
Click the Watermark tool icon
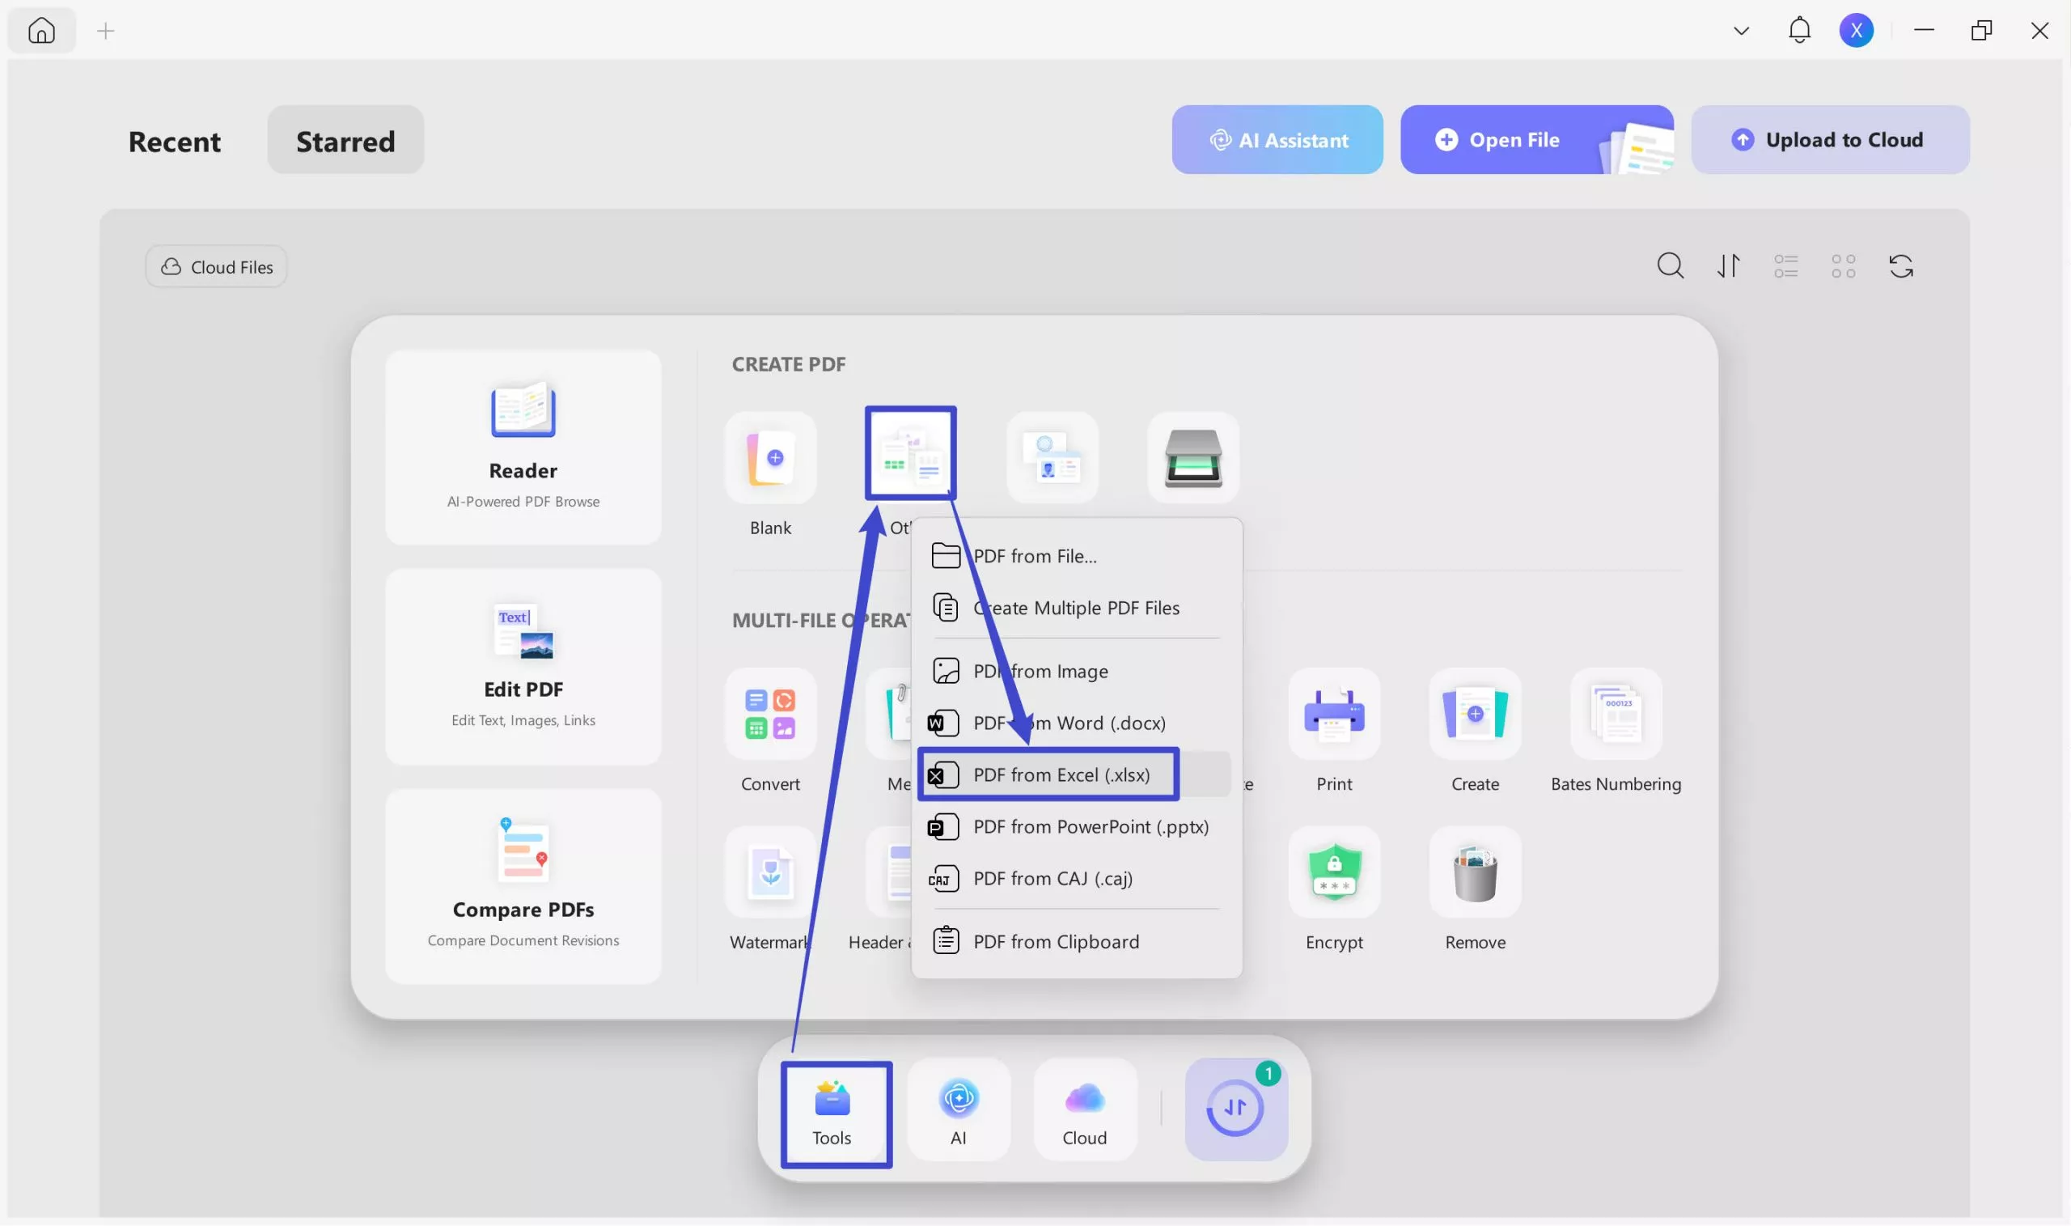pyautogui.click(x=769, y=873)
